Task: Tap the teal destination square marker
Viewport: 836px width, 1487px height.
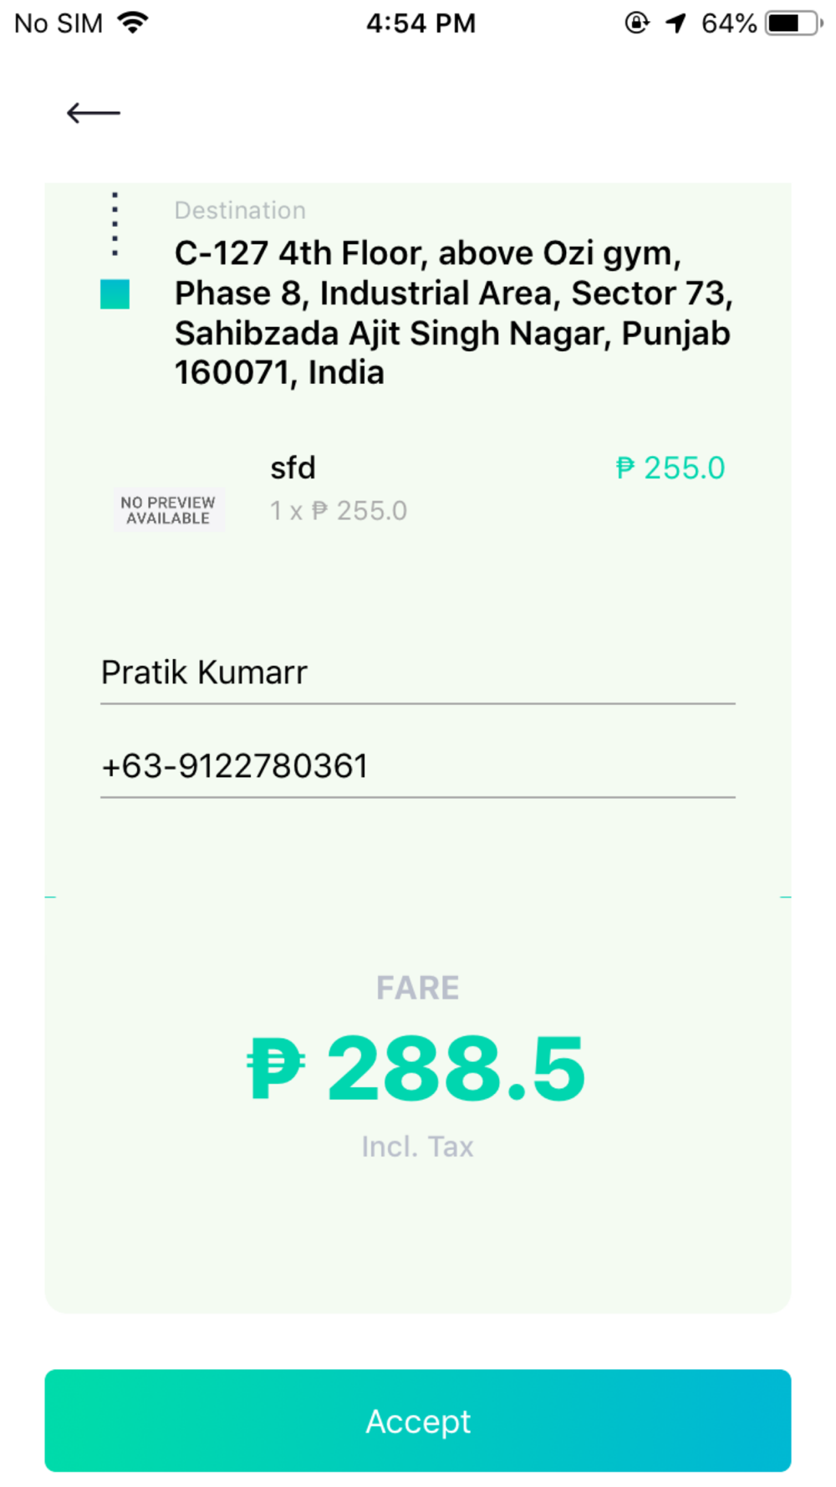Action: pyautogui.click(x=115, y=294)
